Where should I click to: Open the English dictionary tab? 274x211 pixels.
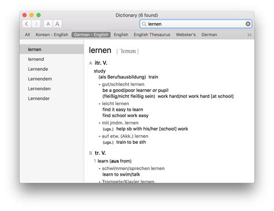tap(121, 35)
